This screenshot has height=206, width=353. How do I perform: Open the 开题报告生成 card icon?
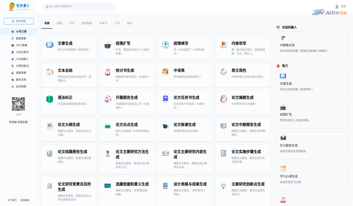107,99
